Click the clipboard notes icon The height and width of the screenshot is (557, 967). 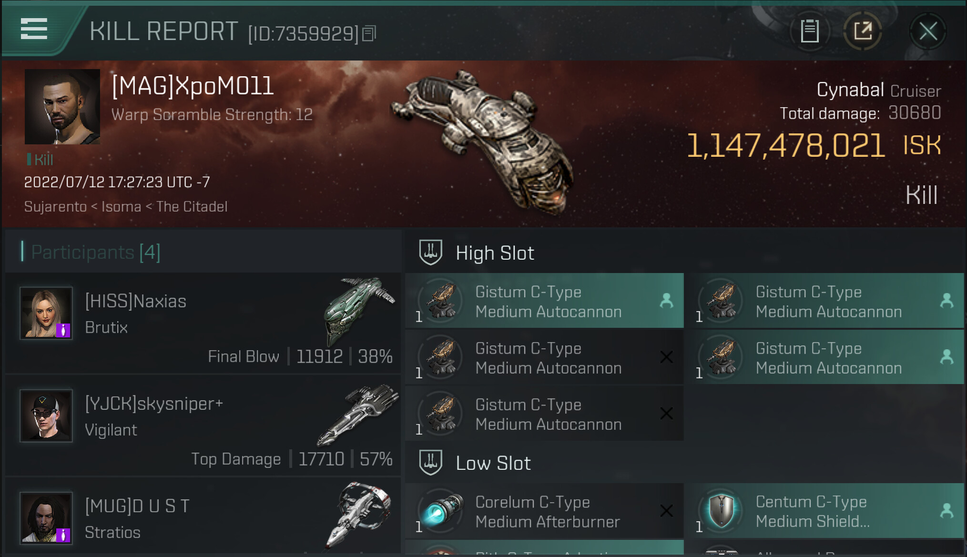(809, 31)
